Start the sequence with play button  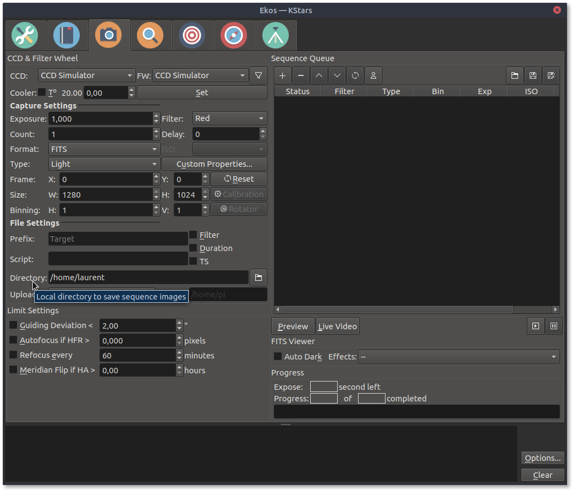(535, 326)
